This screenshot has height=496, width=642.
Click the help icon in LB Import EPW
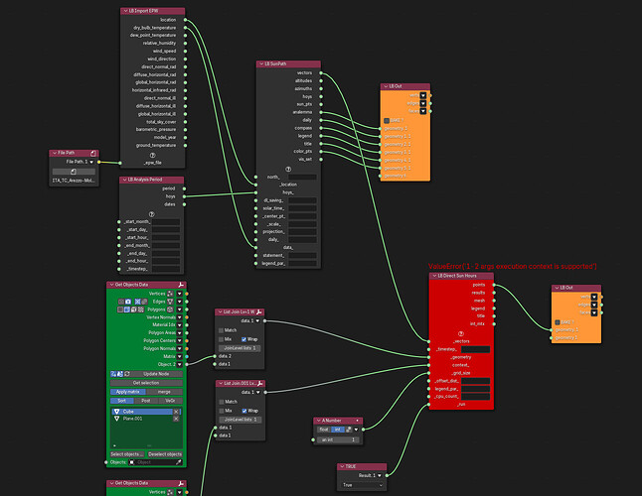[x=153, y=156]
